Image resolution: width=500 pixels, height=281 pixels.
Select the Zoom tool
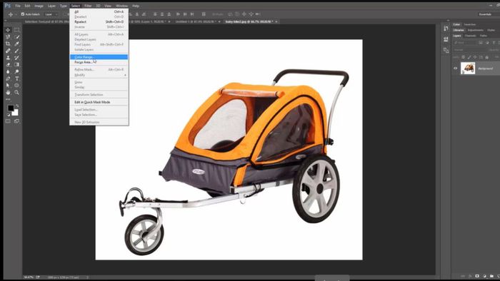tap(17, 92)
